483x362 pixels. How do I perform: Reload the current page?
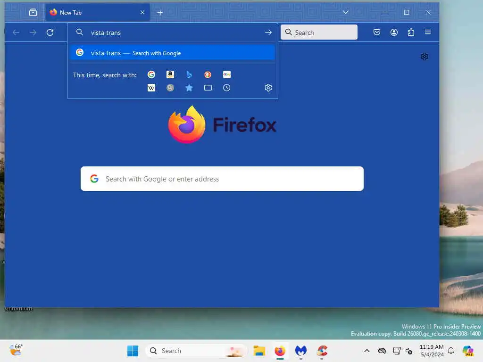(x=50, y=33)
